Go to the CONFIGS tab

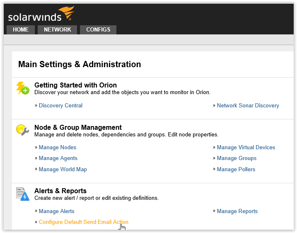tap(98, 29)
